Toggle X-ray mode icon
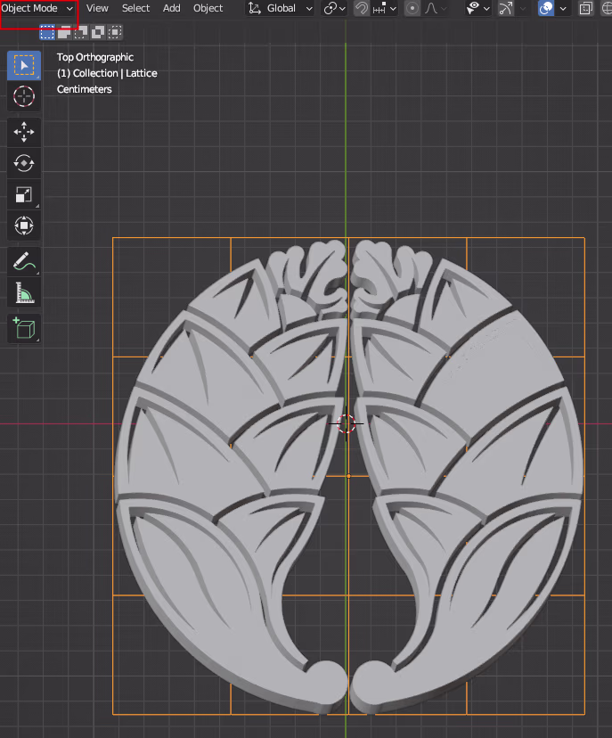This screenshot has height=738, width=612. (585, 9)
